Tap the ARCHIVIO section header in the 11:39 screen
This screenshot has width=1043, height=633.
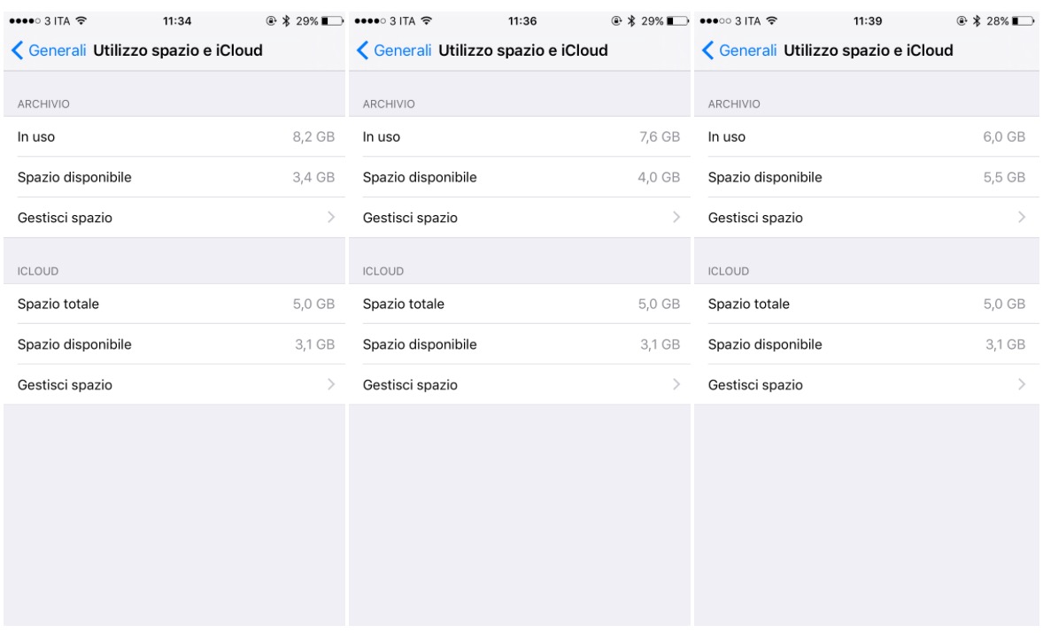734,104
